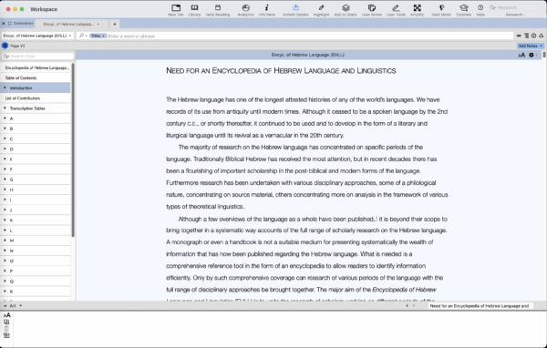The height and width of the screenshot is (348, 547).
Task: Click the blue Page VII navigation icon
Action: point(5,46)
